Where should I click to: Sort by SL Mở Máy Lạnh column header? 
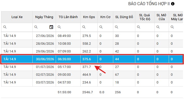click(176, 17)
